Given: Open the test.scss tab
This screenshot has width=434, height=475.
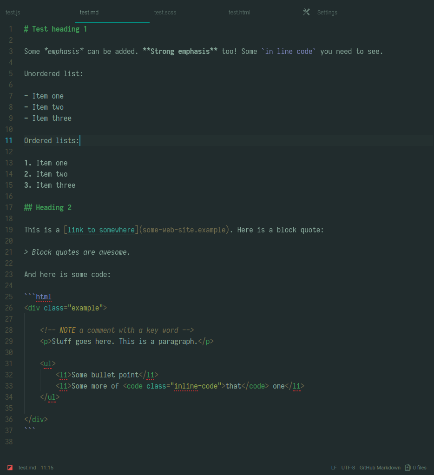Looking at the screenshot, I should (165, 13).
